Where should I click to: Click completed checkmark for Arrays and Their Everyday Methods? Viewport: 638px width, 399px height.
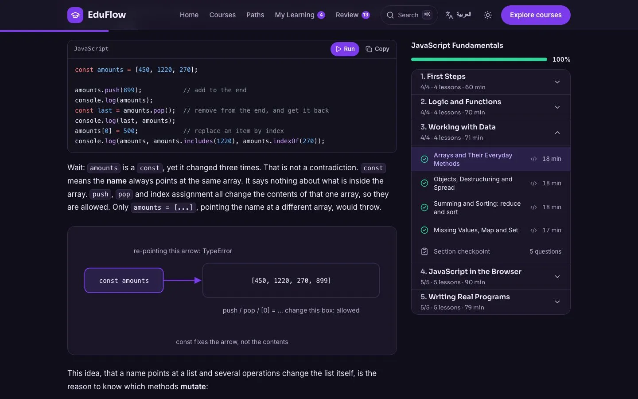pos(424,159)
